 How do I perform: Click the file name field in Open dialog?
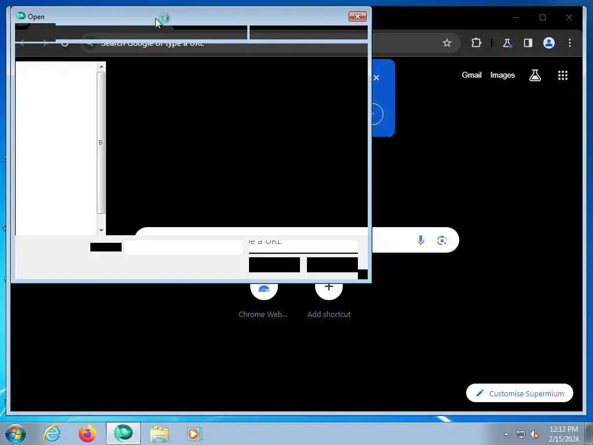tap(184, 247)
